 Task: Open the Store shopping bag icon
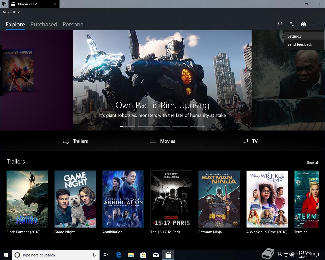pos(303,24)
